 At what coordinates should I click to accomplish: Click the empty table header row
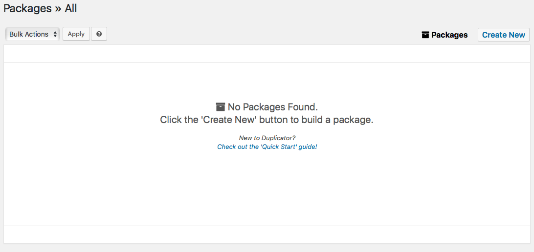(x=267, y=53)
